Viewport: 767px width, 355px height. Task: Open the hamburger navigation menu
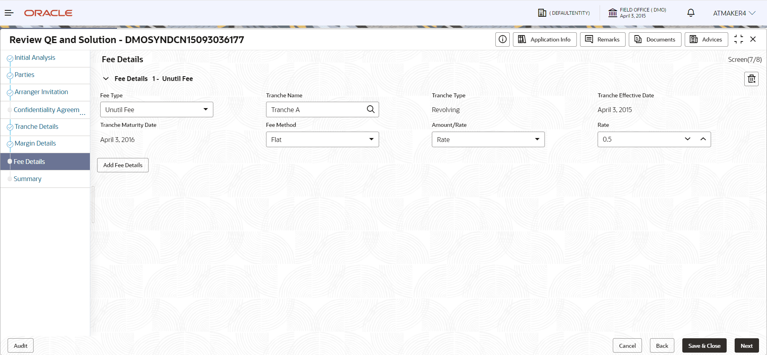click(9, 13)
